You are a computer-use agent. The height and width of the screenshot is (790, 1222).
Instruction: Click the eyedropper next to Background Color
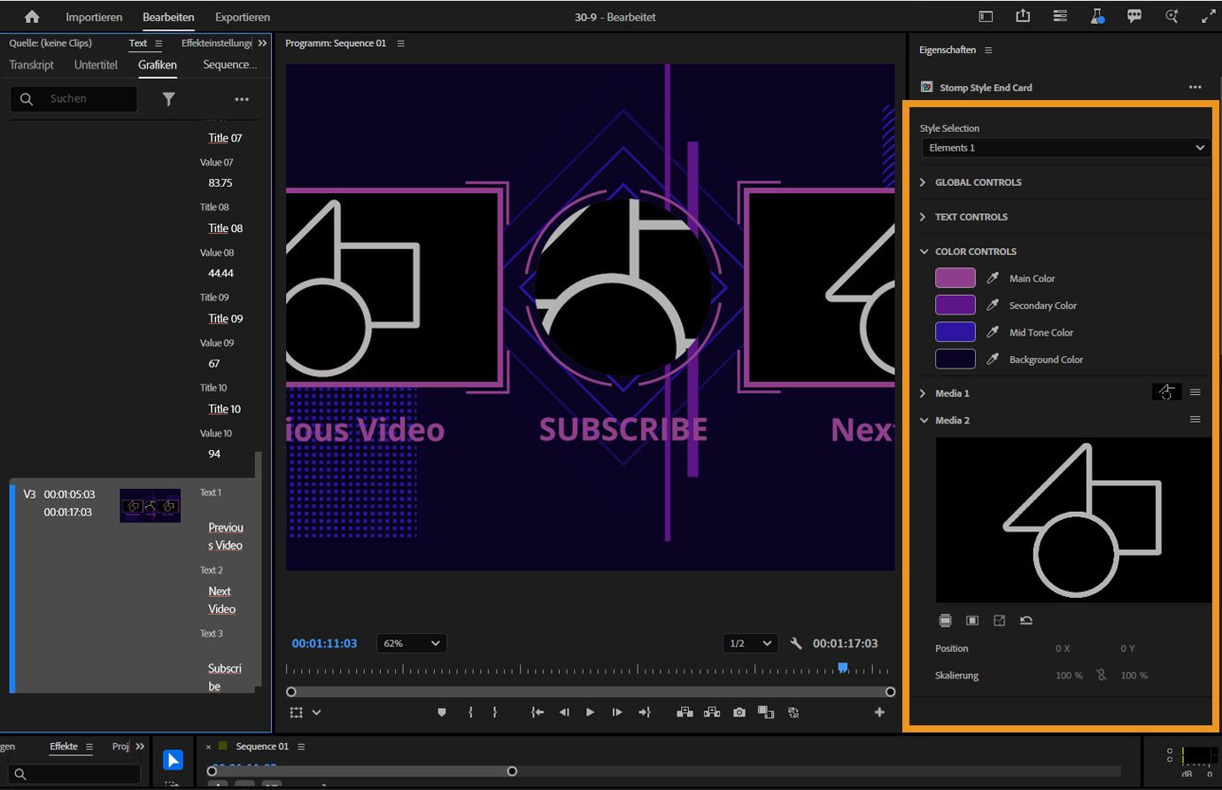point(993,360)
